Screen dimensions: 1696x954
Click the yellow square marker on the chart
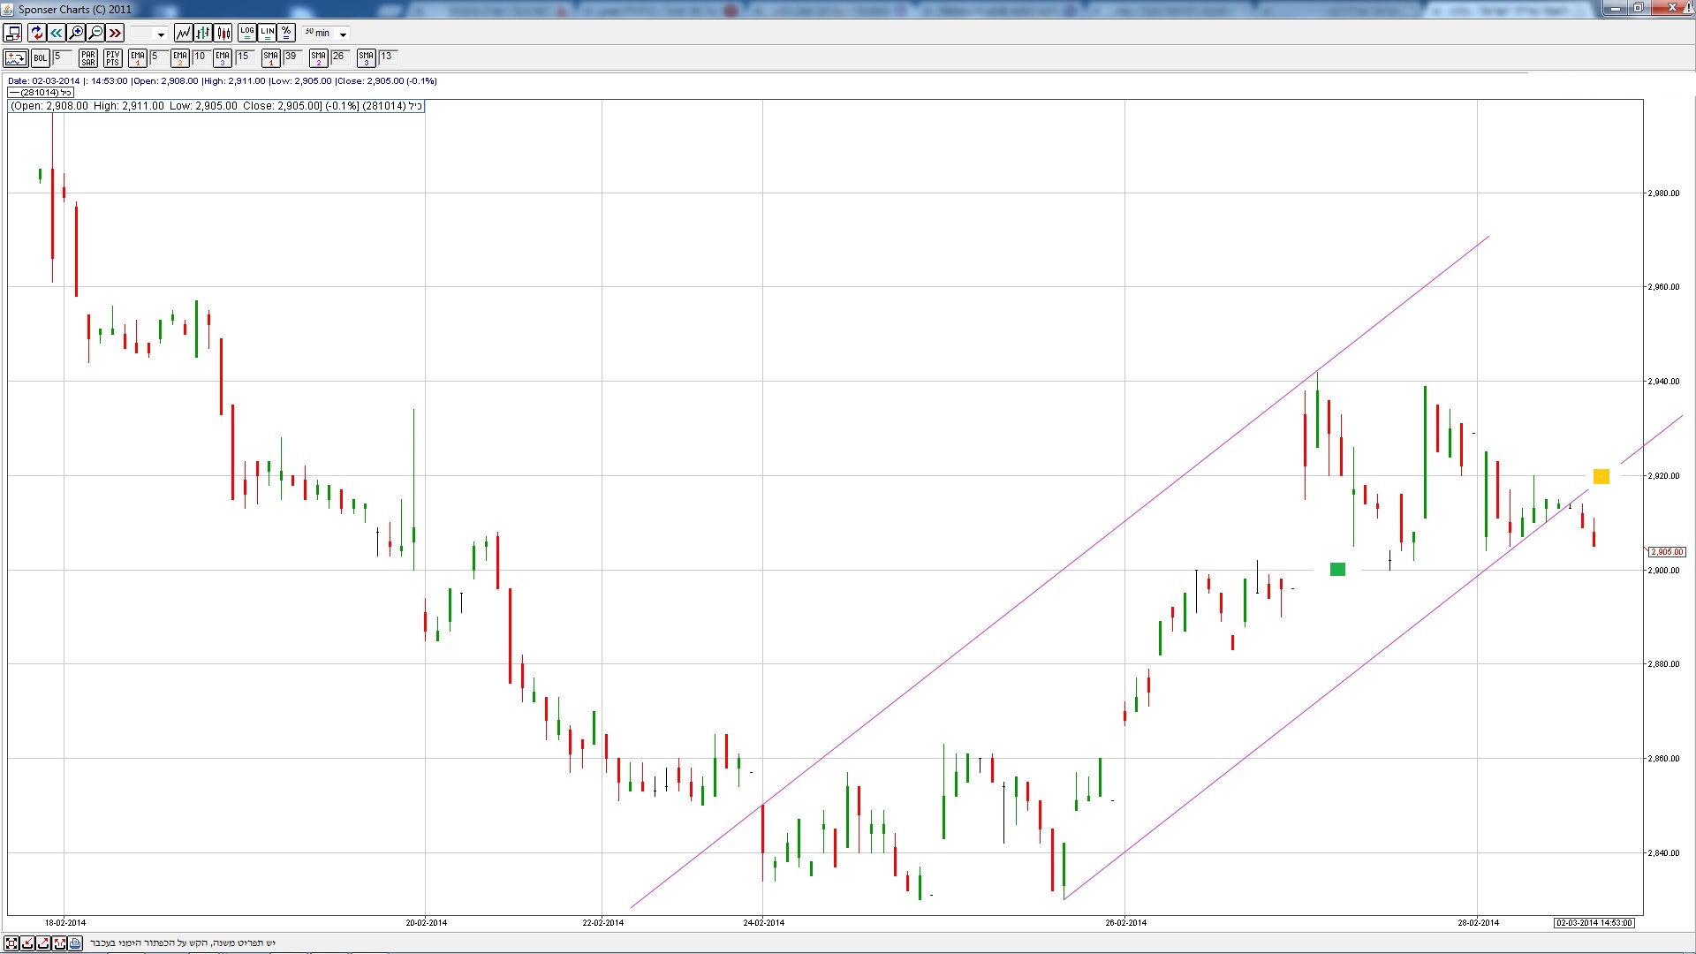pos(1601,477)
